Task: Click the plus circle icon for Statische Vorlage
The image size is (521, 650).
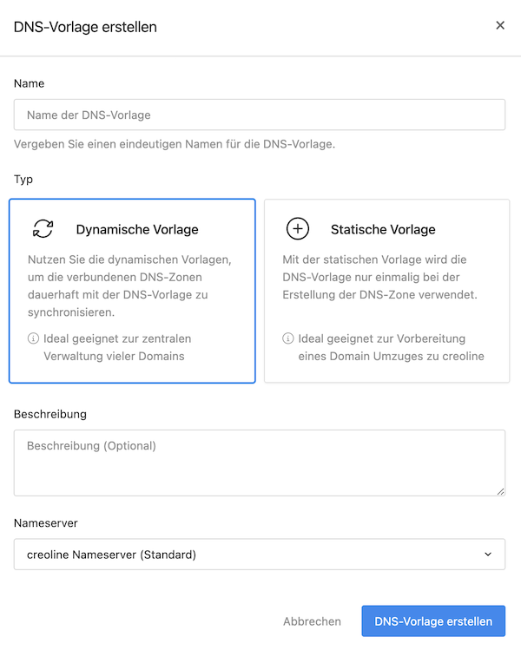Action: click(x=298, y=228)
